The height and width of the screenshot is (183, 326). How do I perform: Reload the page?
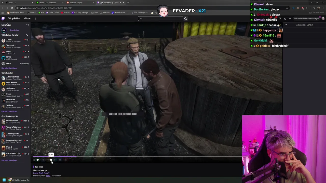12,8
